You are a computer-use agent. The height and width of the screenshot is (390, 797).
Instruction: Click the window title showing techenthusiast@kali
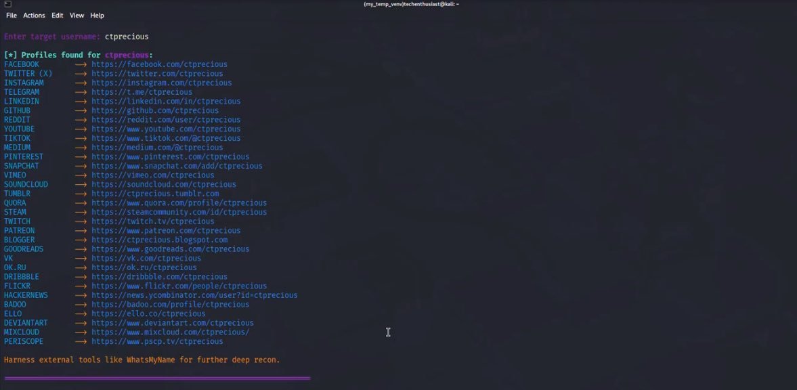(411, 4)
